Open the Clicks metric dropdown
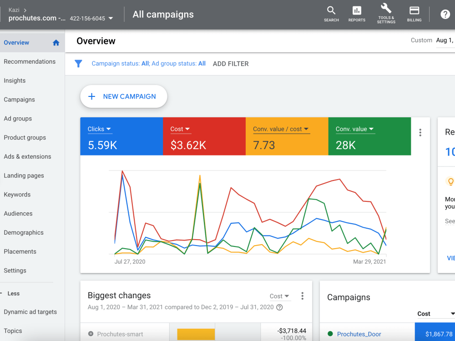This screenshot has height=341, width=455. tap(99, 129)
